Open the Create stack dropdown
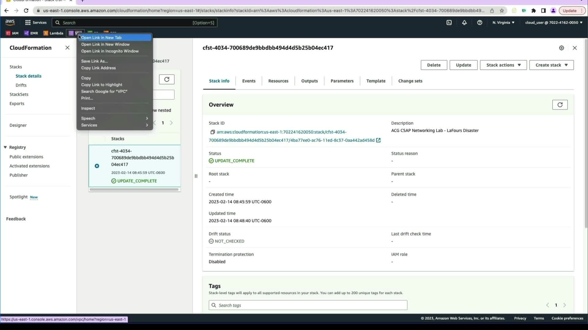Image resolution: width=588 pixels, height=330 pixels. coord(551,65)
